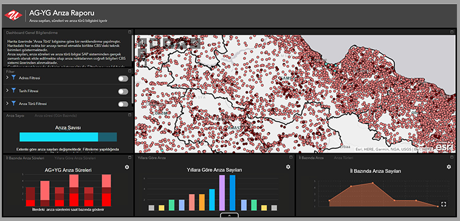Open the İl Bazında Arıza tab
The width and height of the screenshot is (460, 221).
coord(311,158)
